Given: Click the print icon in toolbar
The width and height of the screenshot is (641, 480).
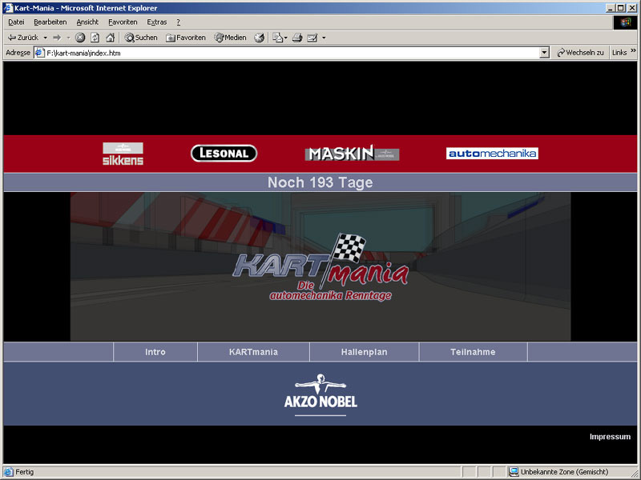Looking at the screenshot, I should (x=297, y=38).
